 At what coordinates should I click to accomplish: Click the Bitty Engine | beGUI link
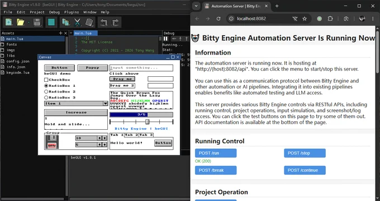141,129
